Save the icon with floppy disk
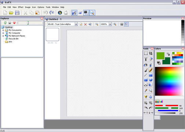The height and width of the screenshot is (132, 185). click(x=17, y=13)
